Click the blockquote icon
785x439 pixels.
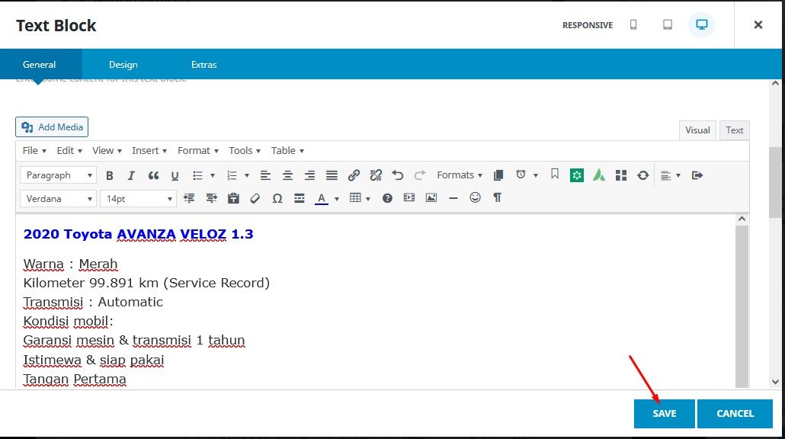pyautogui.click(x=153, y=175)
